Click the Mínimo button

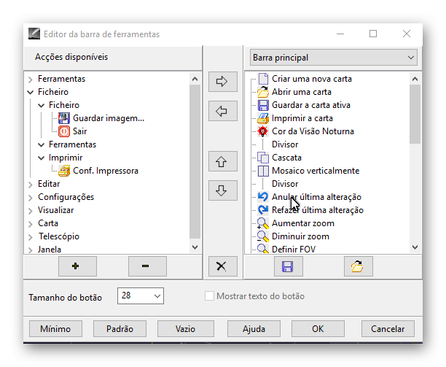[x=55, y=329]
